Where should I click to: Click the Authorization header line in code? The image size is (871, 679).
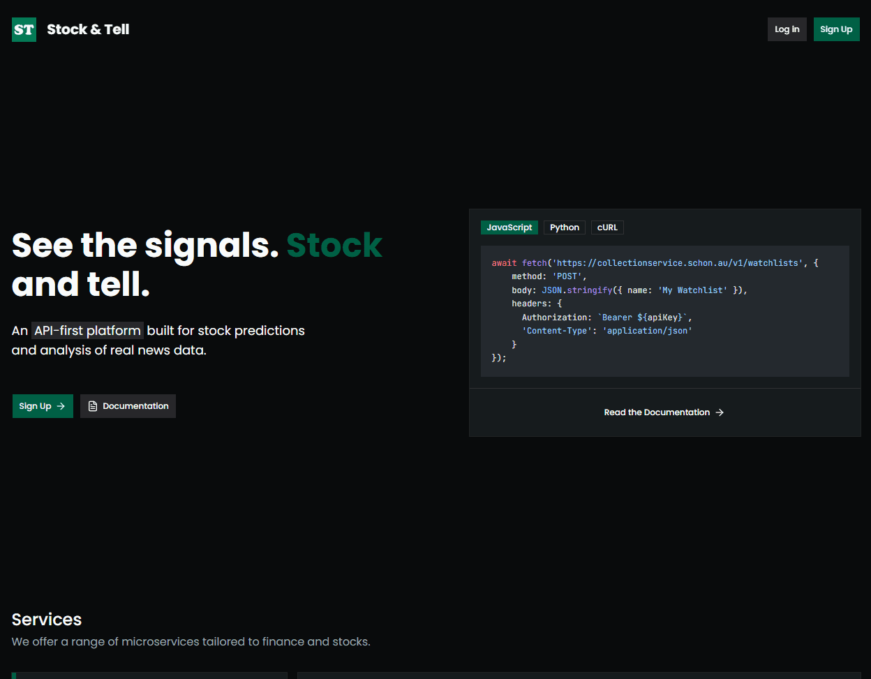tap(606, 318)
